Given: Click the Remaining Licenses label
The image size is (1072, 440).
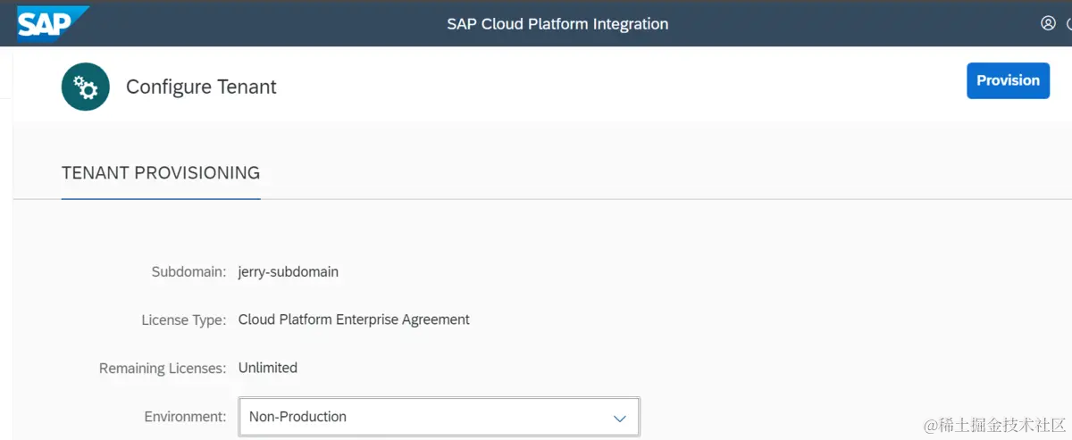Looking at the screenshot, I should click(x=163, y=368).
